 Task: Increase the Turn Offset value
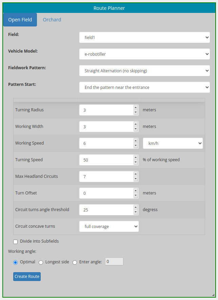[x=136, y=191]
